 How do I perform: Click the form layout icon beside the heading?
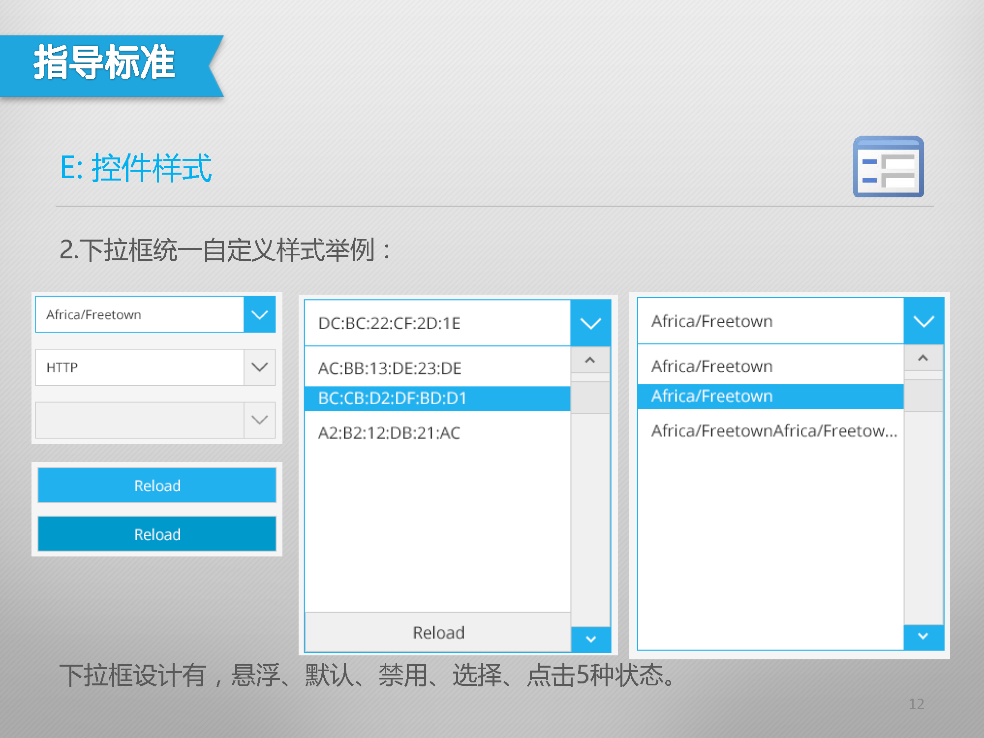point(888,167)
